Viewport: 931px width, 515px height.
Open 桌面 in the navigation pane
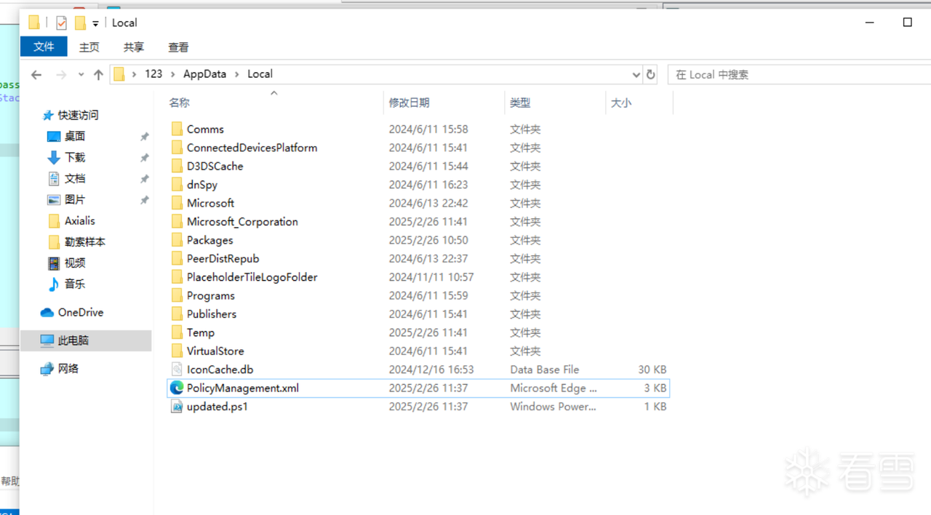(75, 136)
